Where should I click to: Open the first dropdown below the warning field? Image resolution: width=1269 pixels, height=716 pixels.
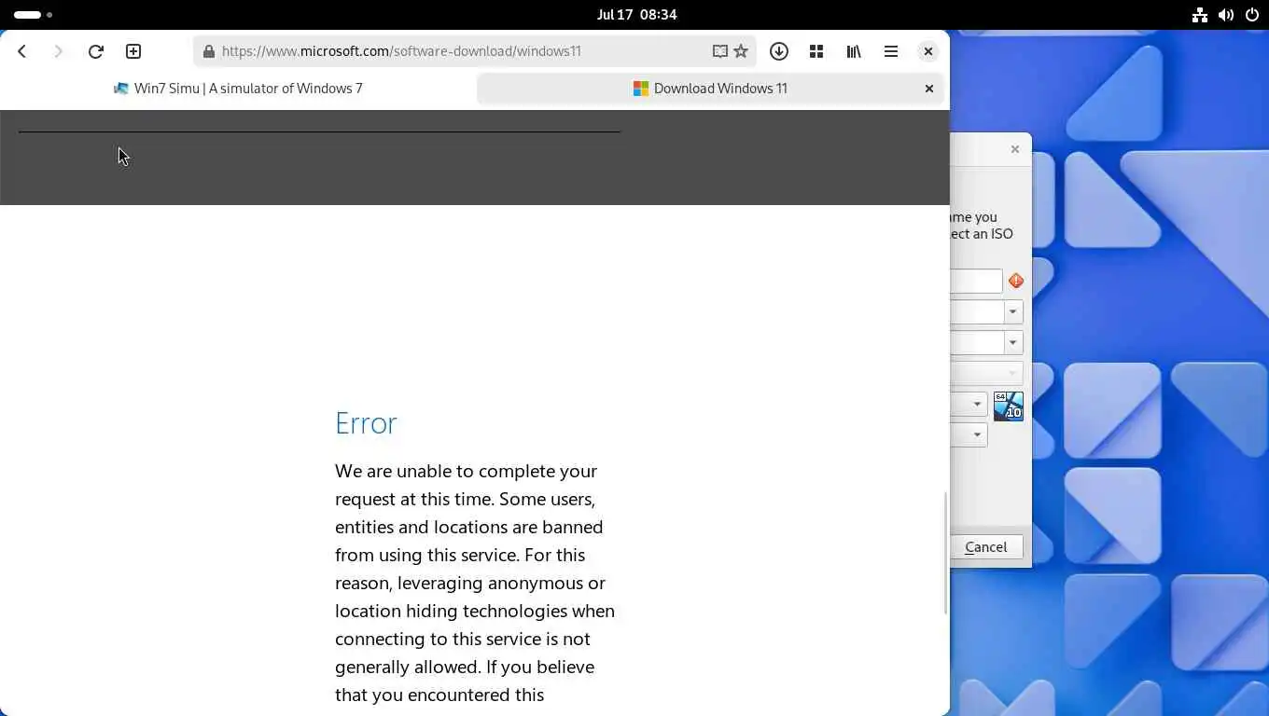click(x=1012, y=312)
